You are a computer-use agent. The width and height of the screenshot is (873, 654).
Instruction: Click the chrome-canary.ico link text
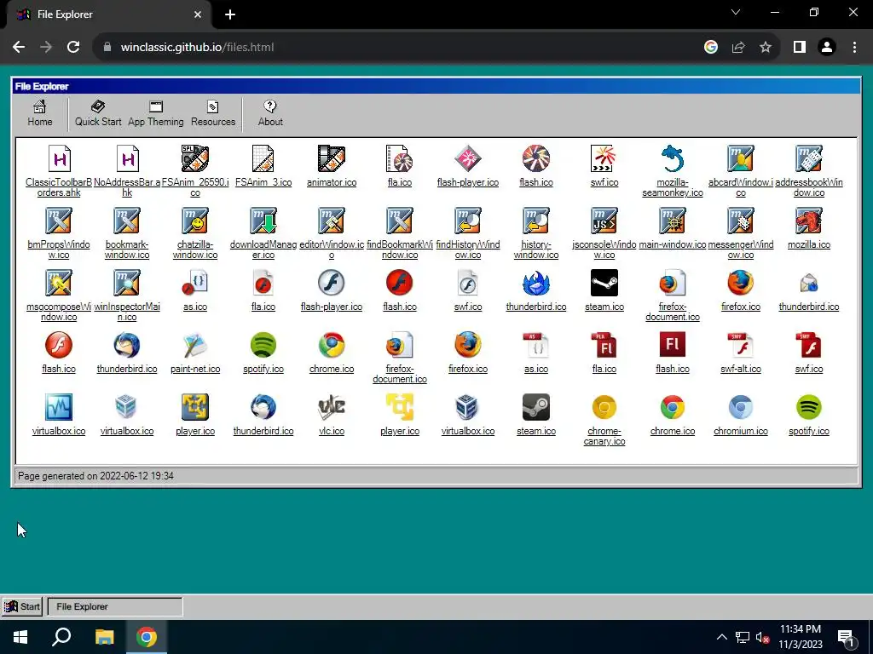pos(604,437)
